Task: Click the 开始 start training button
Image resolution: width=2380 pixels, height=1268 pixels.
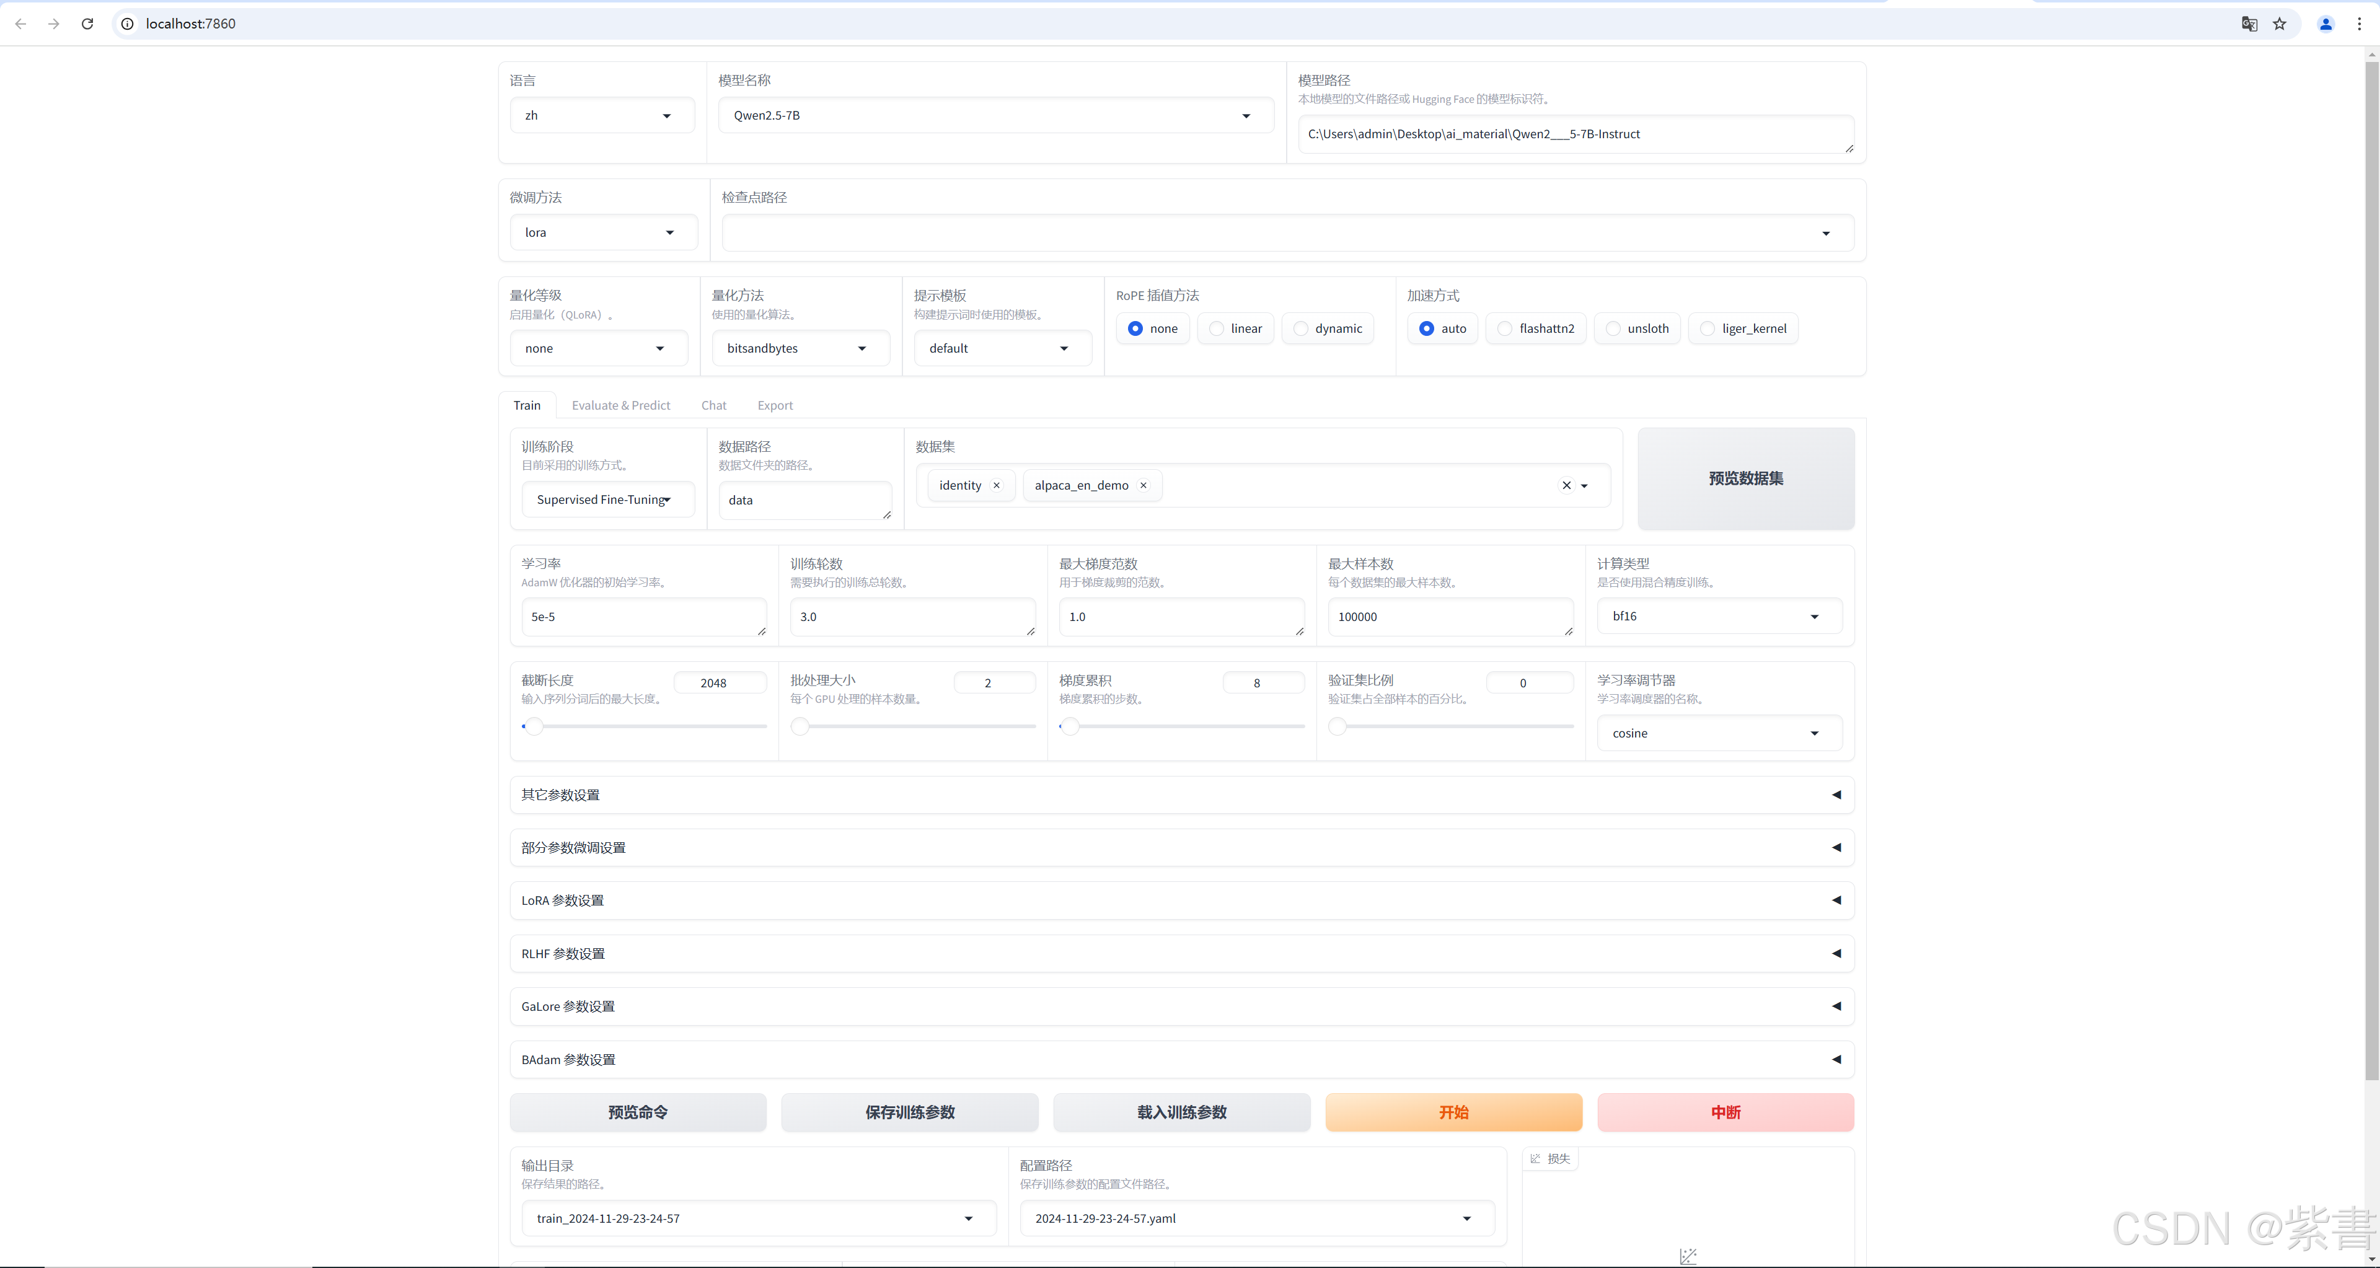Action: click(x=1452, y=1113)
